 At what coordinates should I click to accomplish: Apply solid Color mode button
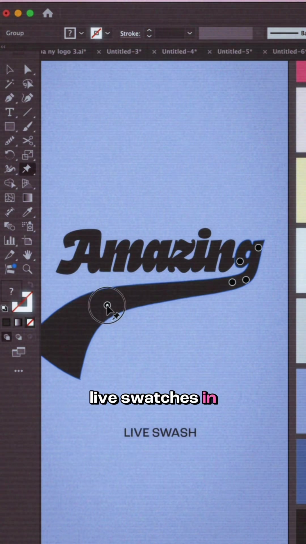pyautogui.click(x=7, y=322)
